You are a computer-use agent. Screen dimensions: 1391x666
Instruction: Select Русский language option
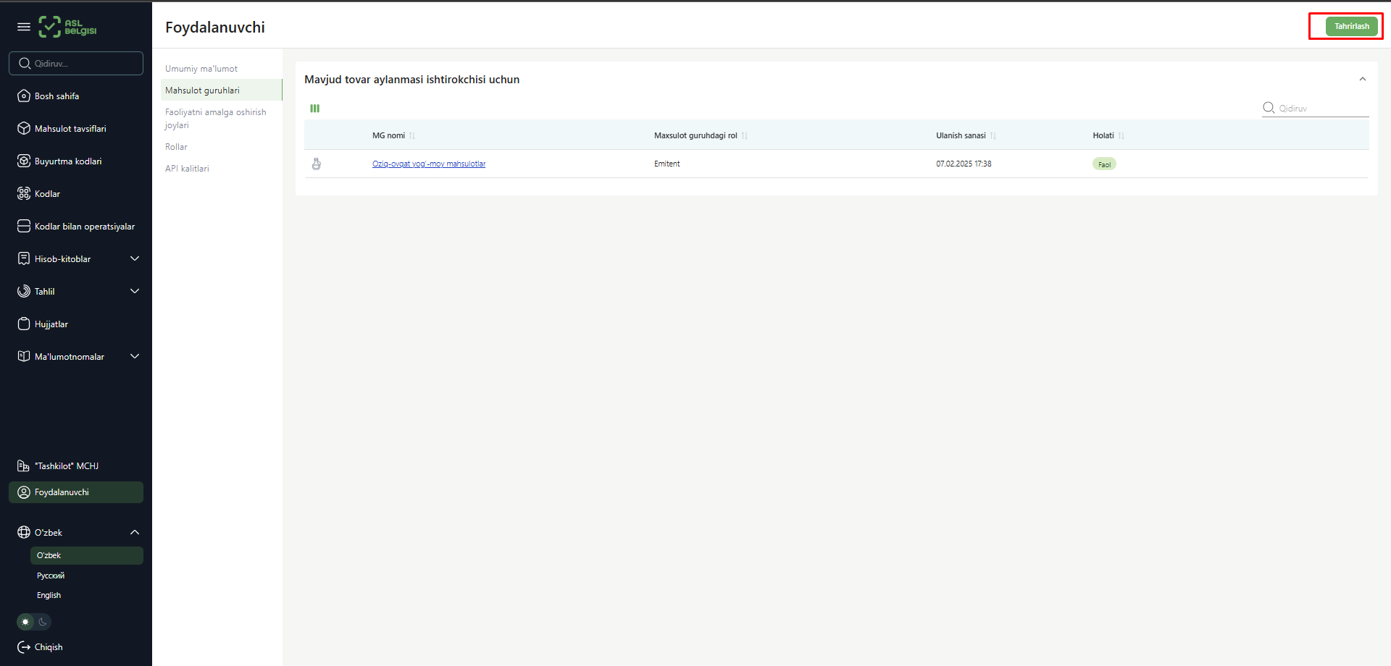51,576
